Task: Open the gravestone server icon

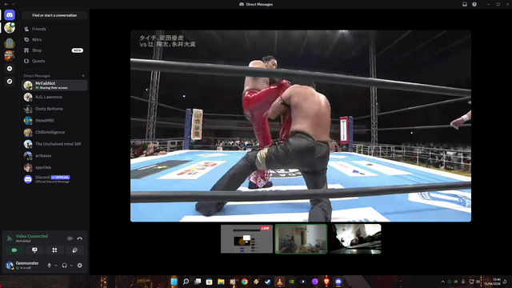Action: click(x=10, y=42)
